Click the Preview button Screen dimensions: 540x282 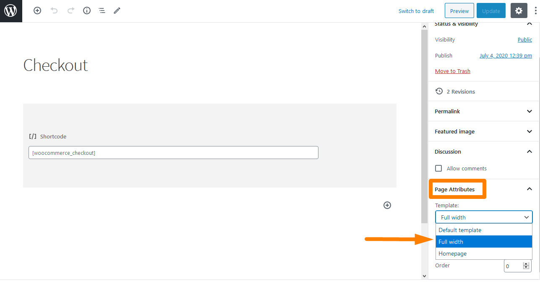pos(459,11)
